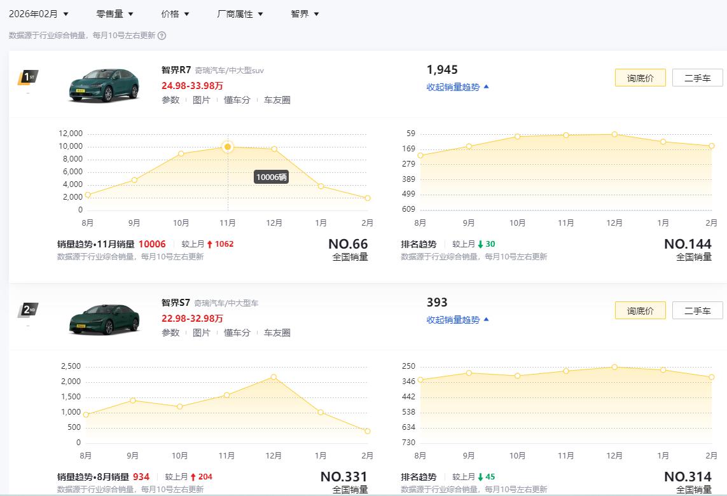Click the NO.331 ranking text
727x496 pixels.
tap(344, 476)
